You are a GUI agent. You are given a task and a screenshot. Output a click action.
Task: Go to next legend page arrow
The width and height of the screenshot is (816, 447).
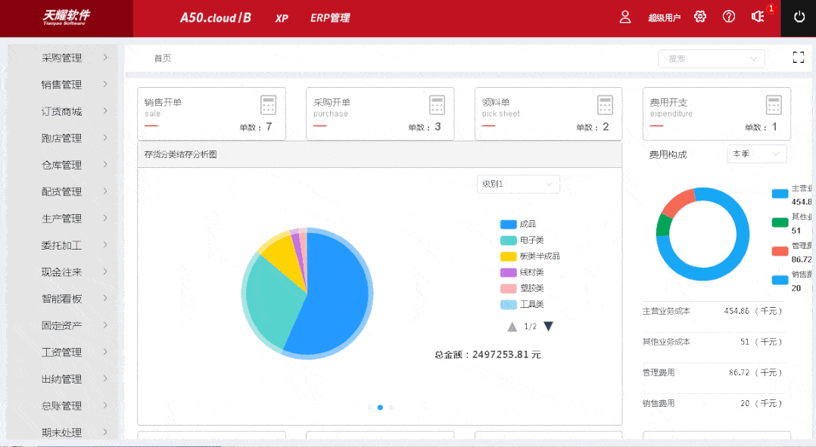coord(549,327)
